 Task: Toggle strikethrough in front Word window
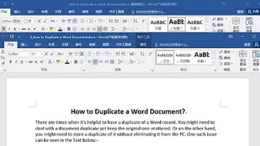[31, 62]
